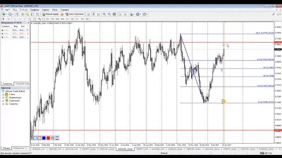The height and width of the screenshot is (158, 282).
Task: Select the crosshair tool
Action: click(x=8, y=19)
